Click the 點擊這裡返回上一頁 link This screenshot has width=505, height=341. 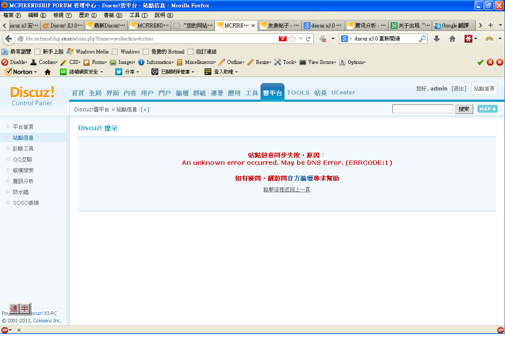(x=287, y=189)
